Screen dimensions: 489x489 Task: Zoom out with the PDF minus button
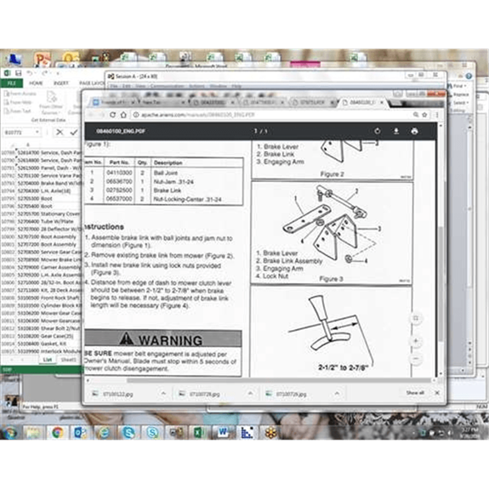coord(416,359)
